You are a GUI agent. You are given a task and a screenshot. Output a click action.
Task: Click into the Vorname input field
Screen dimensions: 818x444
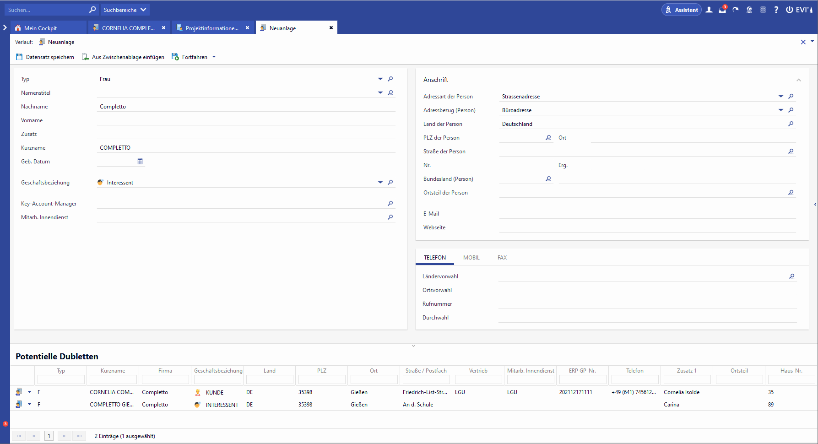pos(246,120)
